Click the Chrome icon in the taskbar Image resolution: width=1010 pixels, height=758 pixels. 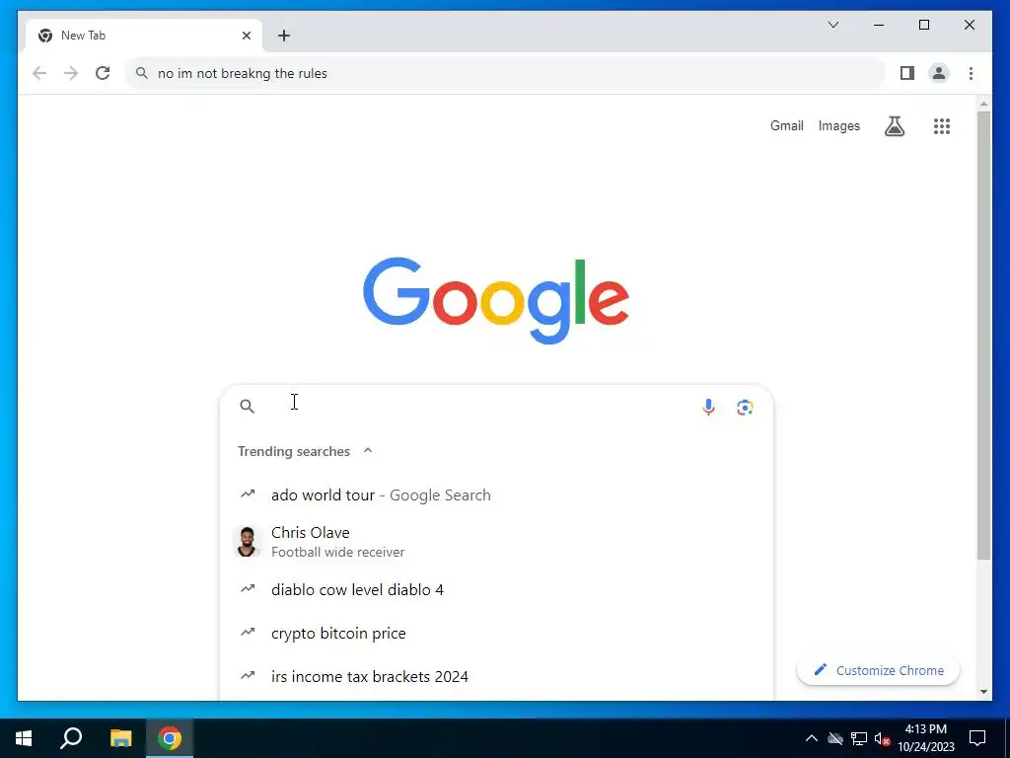pos(170,738)
